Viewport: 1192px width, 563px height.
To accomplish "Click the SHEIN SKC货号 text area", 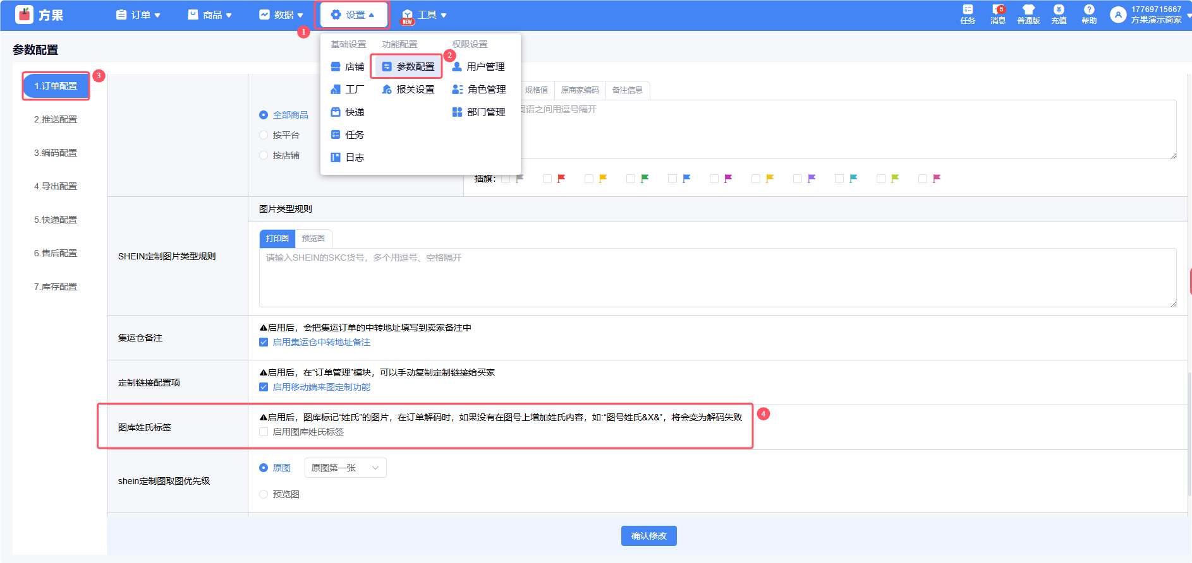I will [717, 278].
